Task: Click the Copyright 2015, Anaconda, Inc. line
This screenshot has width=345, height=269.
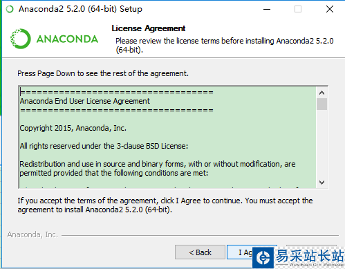Action: pyautogui.click(x=73, y=128)
